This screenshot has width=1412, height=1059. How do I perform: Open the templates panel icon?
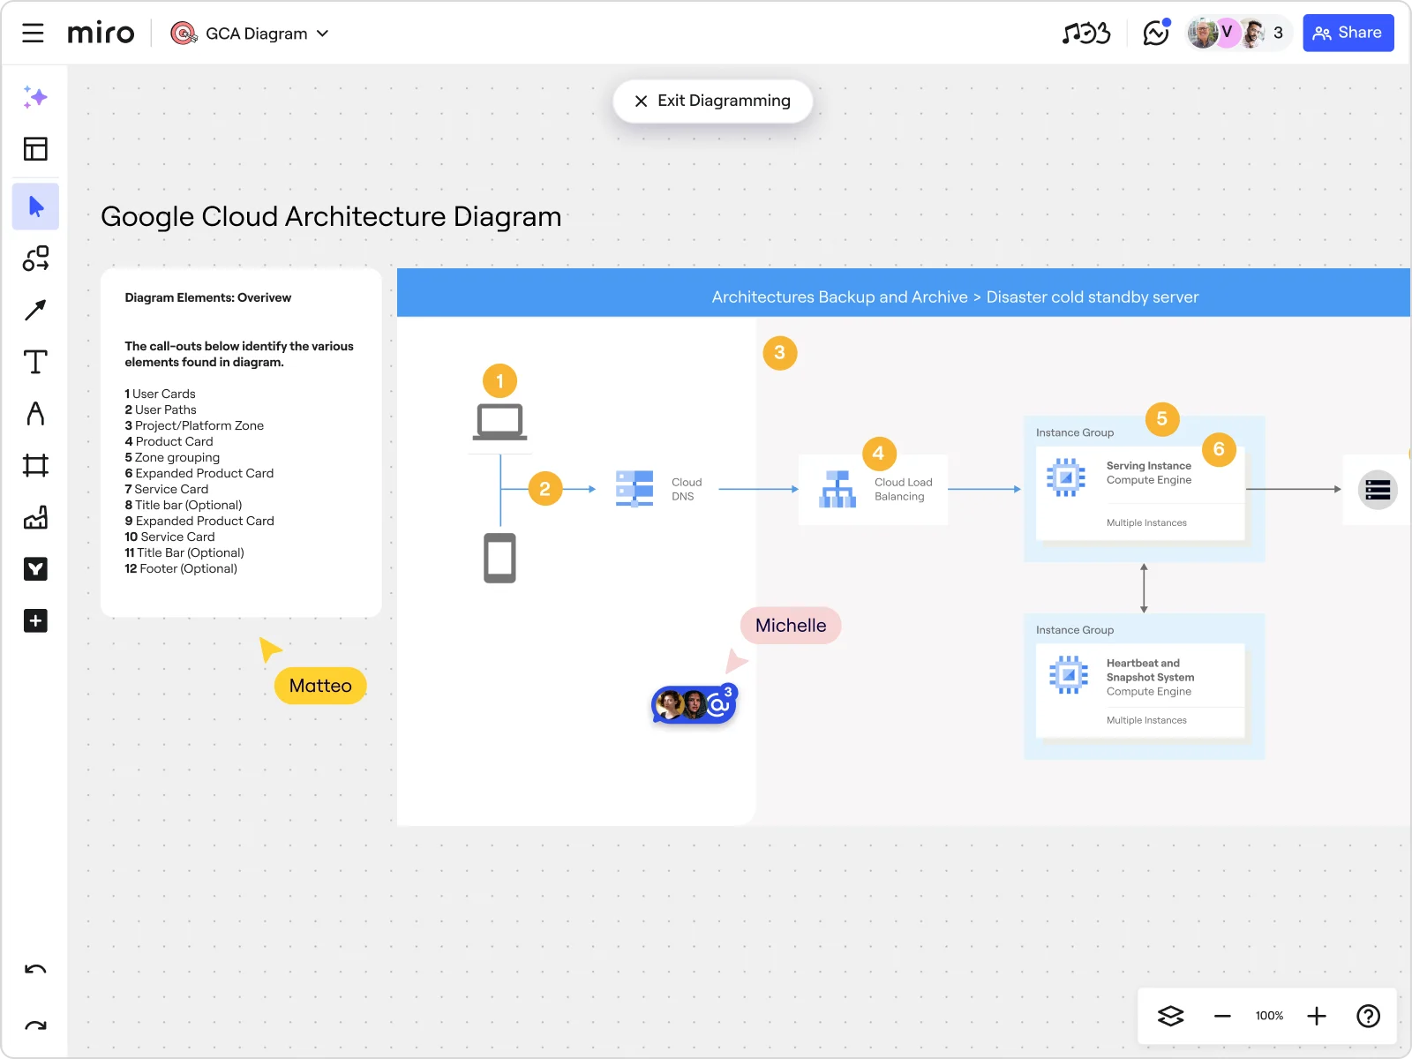[x=35, y=149]
